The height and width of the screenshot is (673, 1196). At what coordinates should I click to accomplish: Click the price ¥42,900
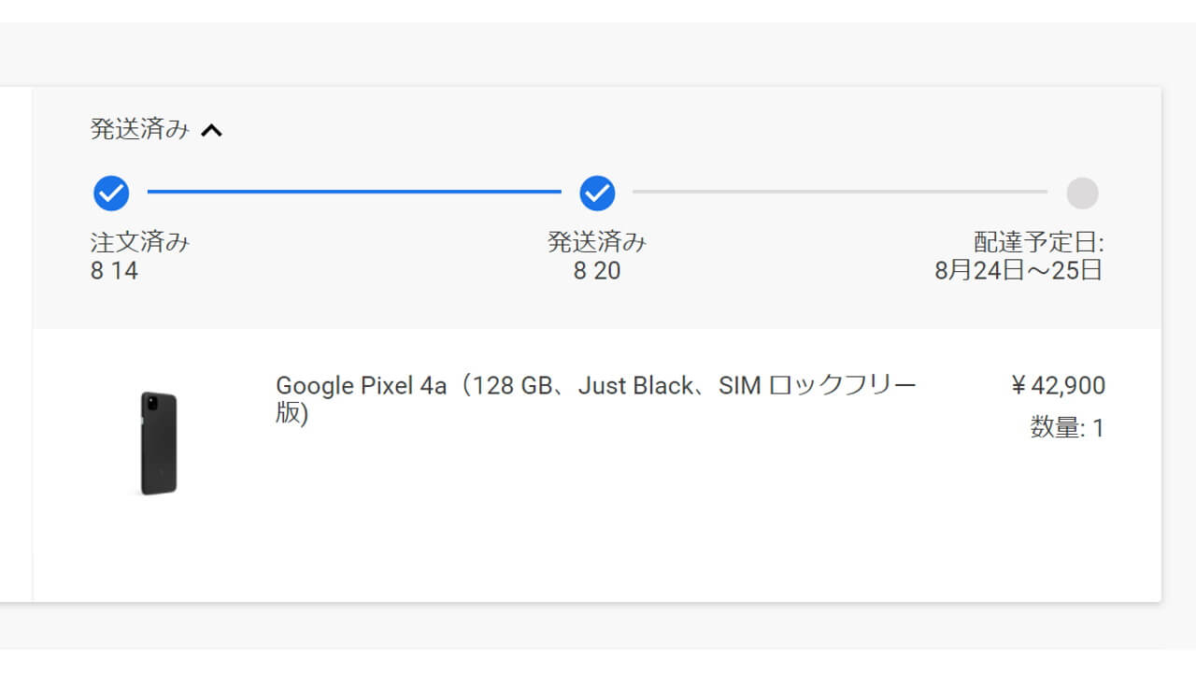click(x=1058, y=385)
